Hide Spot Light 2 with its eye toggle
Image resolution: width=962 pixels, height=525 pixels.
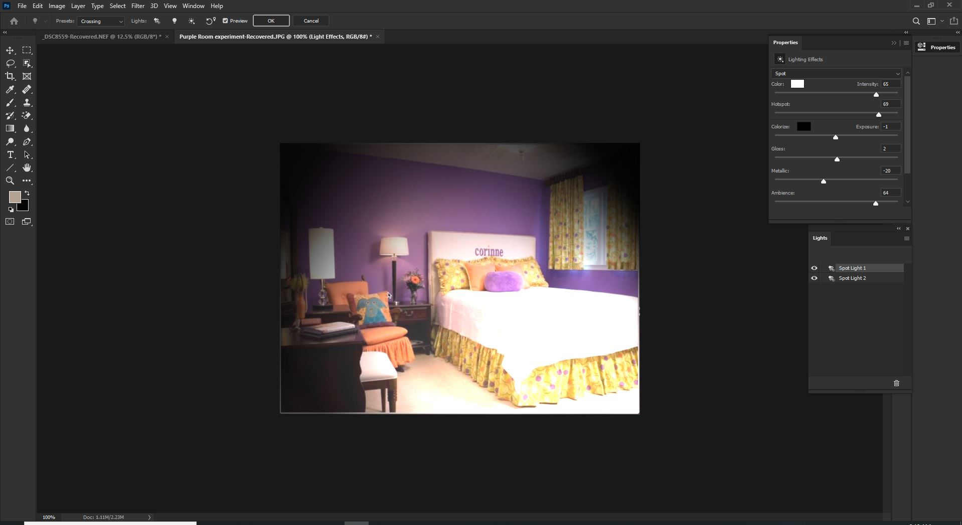point(815,278)
